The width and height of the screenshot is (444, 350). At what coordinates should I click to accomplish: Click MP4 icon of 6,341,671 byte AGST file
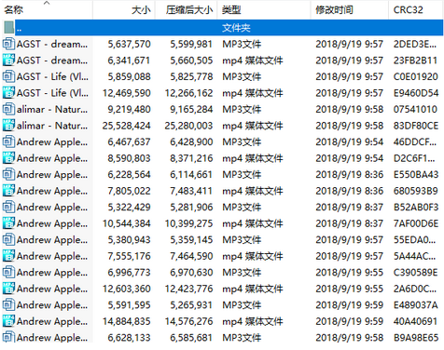[8, 60]
